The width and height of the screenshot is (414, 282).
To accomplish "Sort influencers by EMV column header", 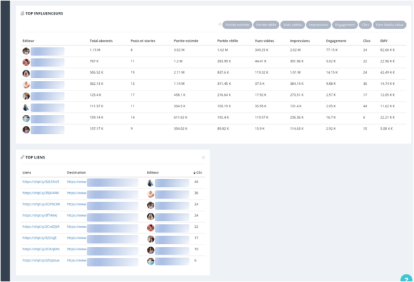I will click(x=383, y=40).
